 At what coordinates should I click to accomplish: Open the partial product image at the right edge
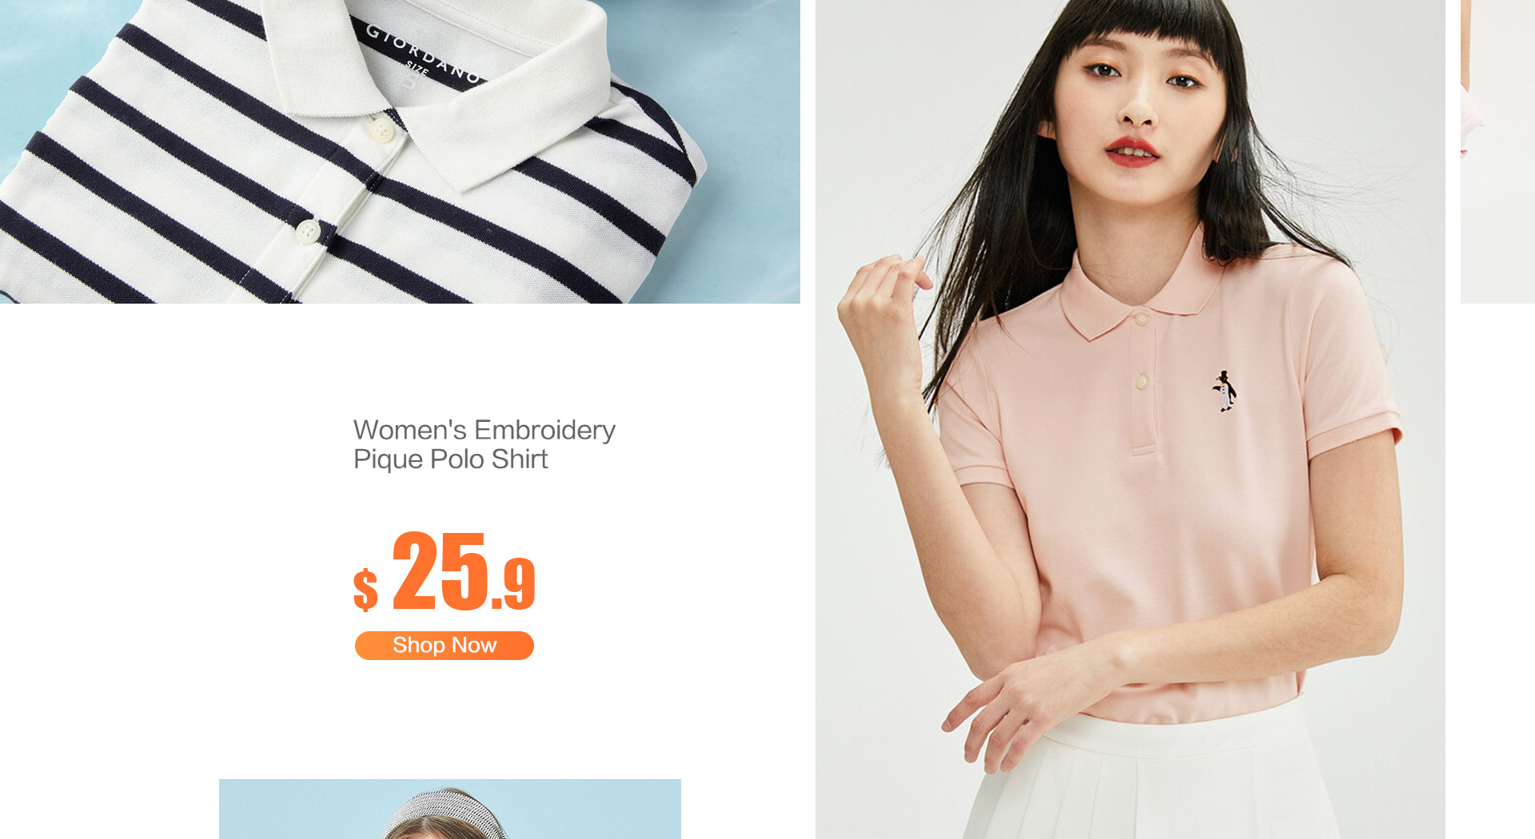click(x=1497, y=152)
